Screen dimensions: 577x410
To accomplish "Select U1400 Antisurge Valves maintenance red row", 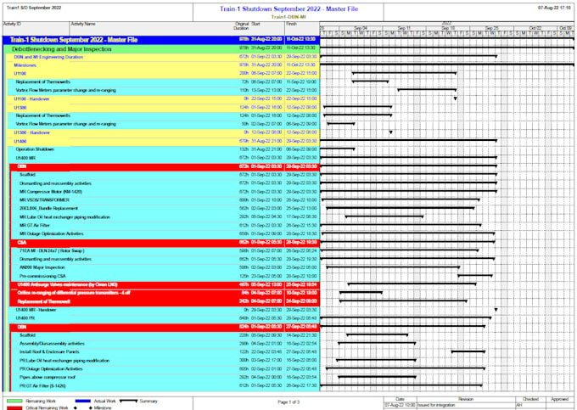I will 165,284.
